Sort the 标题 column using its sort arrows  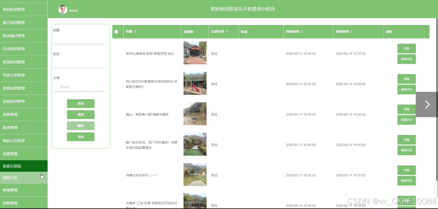(x=135, y=32)
